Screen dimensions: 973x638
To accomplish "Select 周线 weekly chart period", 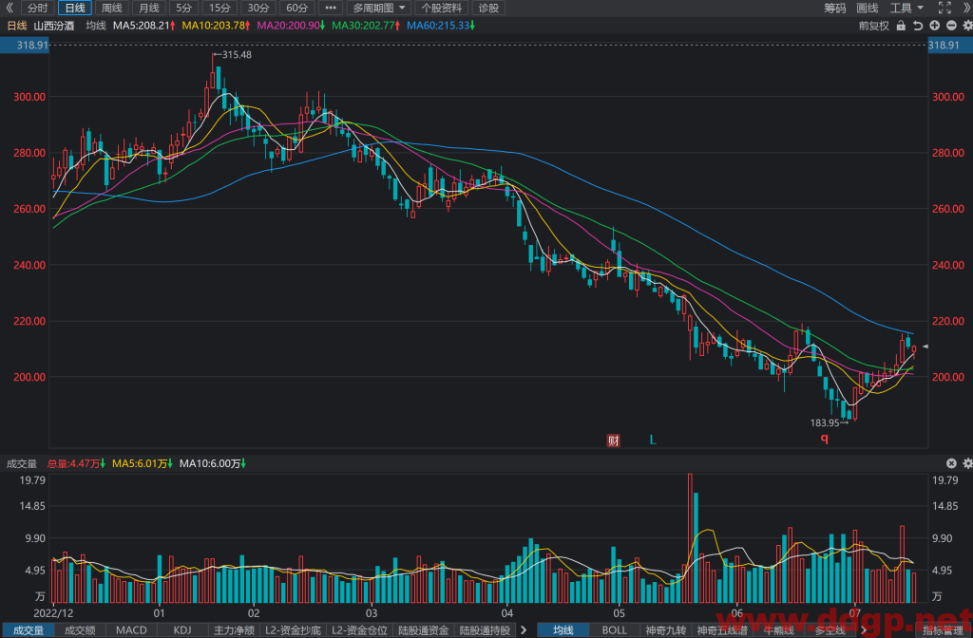I will [112, 8].
